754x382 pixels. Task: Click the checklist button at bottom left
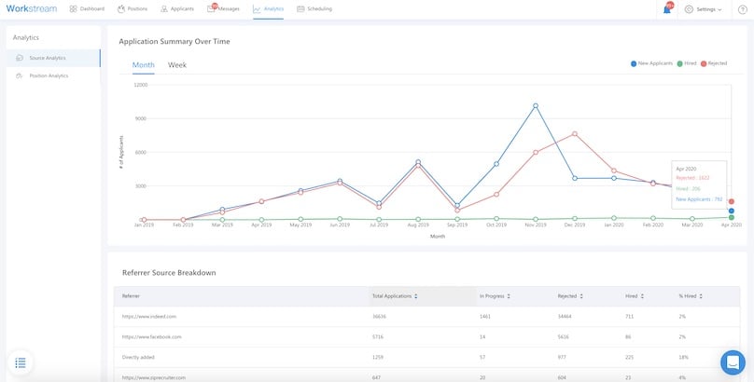(x=21, y=362)
